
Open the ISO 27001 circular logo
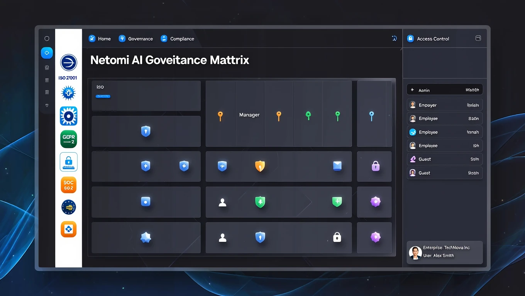pyautogui.click(x=69, y=62)
